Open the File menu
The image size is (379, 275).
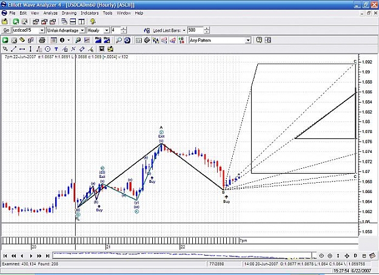[12, 13]
